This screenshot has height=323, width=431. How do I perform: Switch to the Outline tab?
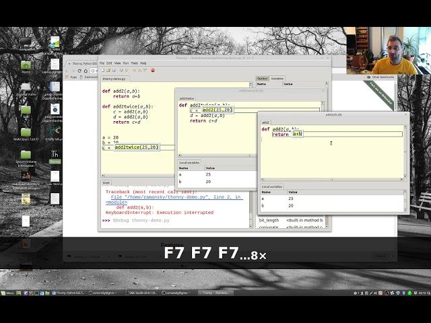262,79
